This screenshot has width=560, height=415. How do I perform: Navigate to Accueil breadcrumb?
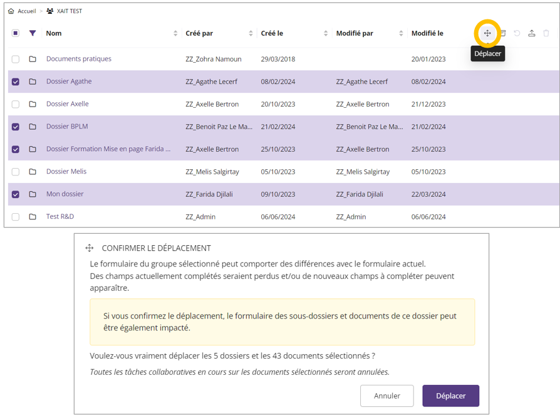pos(27,11)
